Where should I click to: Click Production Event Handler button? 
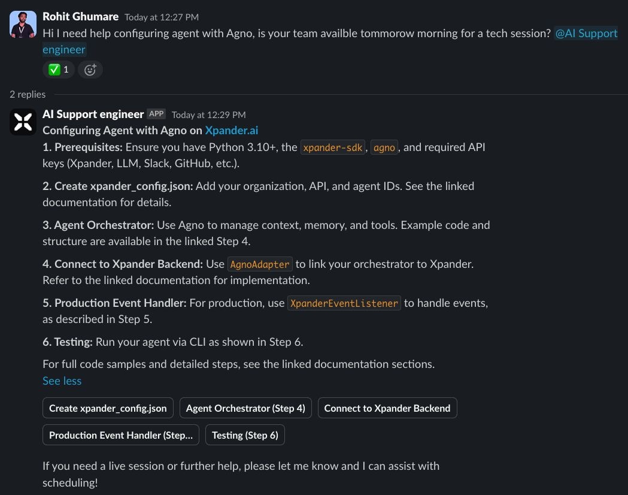coord(121,435)
